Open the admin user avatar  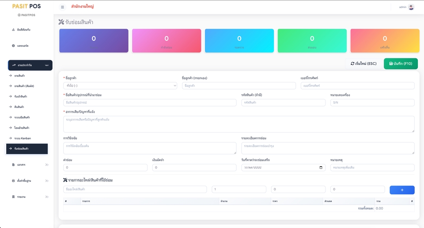click(411, 7)
